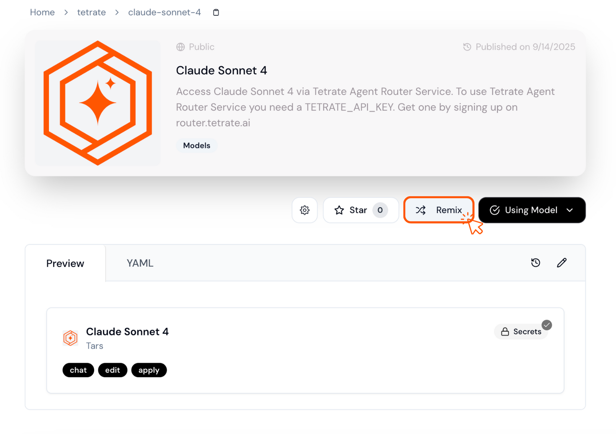Click the pencil icon to edit the YAML

coord(562,263)
